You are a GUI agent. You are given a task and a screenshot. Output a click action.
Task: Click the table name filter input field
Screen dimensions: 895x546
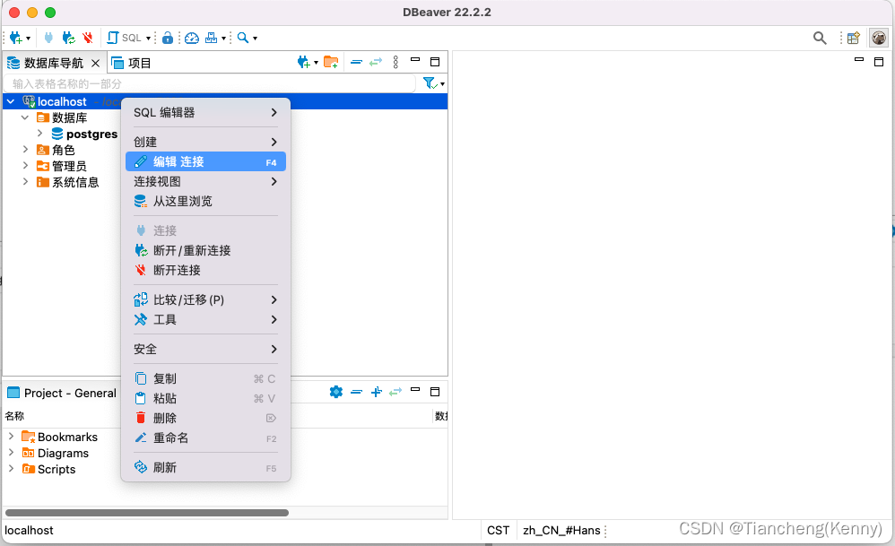(x=210, y=84)
